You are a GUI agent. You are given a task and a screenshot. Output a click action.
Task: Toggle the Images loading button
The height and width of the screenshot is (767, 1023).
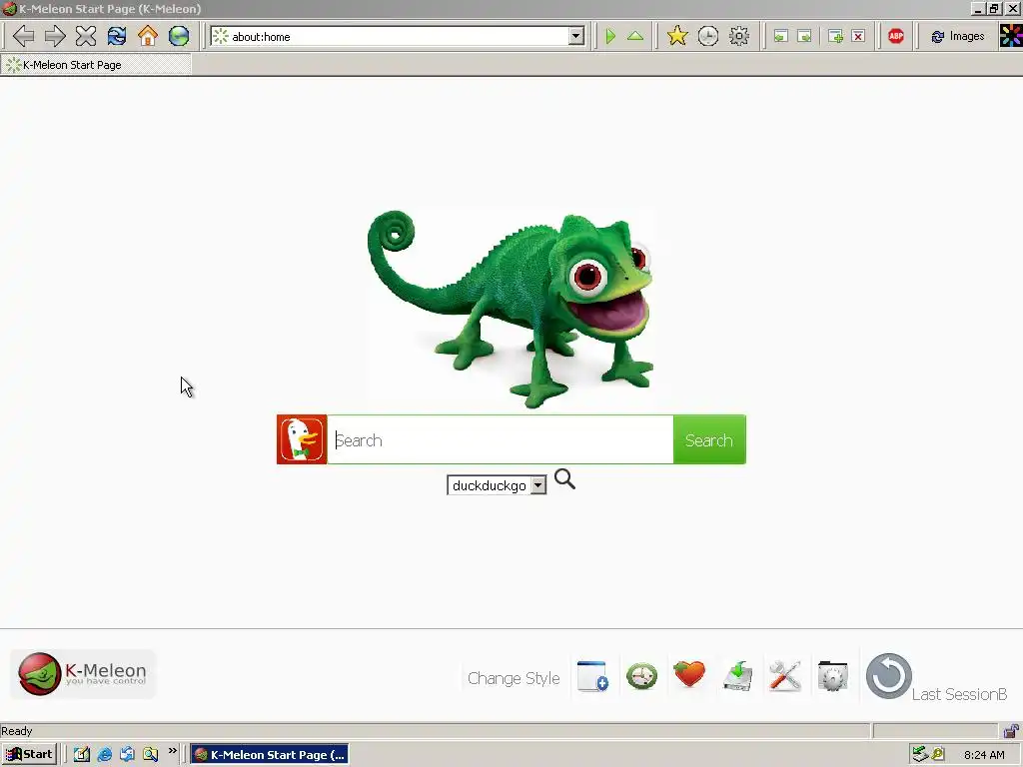[957, 37]
